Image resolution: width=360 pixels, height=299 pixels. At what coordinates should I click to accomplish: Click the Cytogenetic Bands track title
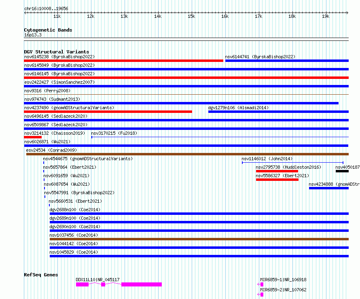coord(48,30)
